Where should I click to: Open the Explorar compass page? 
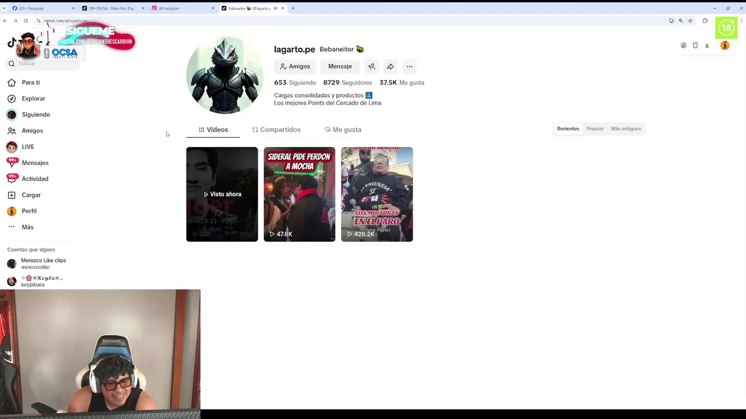33,98
